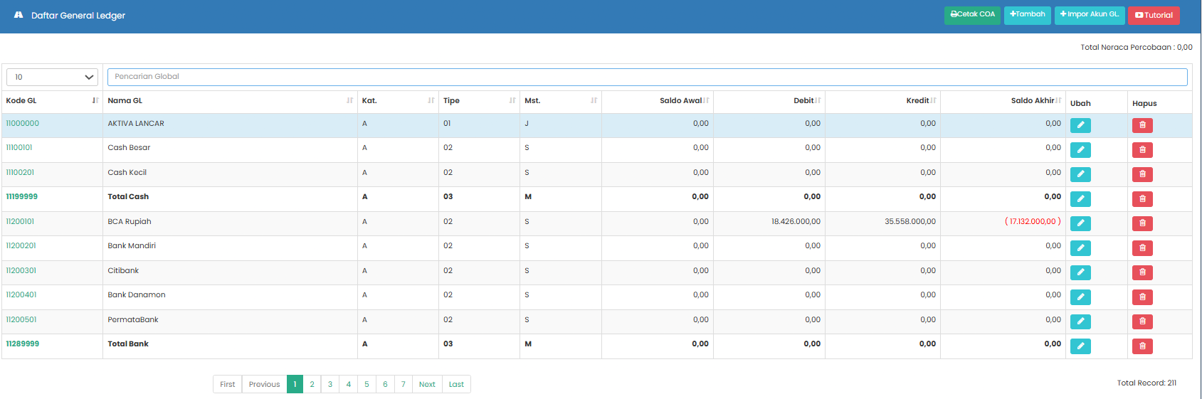This screenshot has width=1202, height=399.
Task: Edit the PermataBank account
Action: pos(1080,321)
